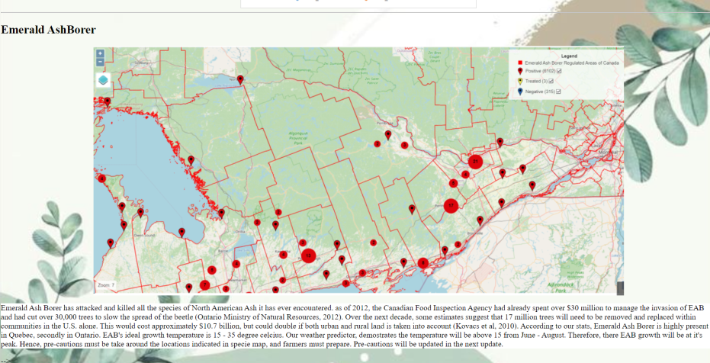Image resolution: width=710 pixels, height=363 pixels.
Task: Click the cluster marker labeled 17
Action: (x=451, y=206)
